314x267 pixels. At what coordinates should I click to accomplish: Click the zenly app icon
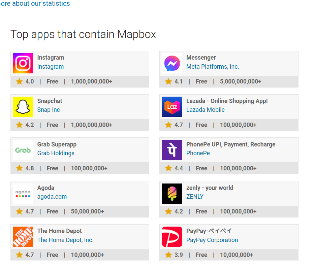(x=172, y=193)
